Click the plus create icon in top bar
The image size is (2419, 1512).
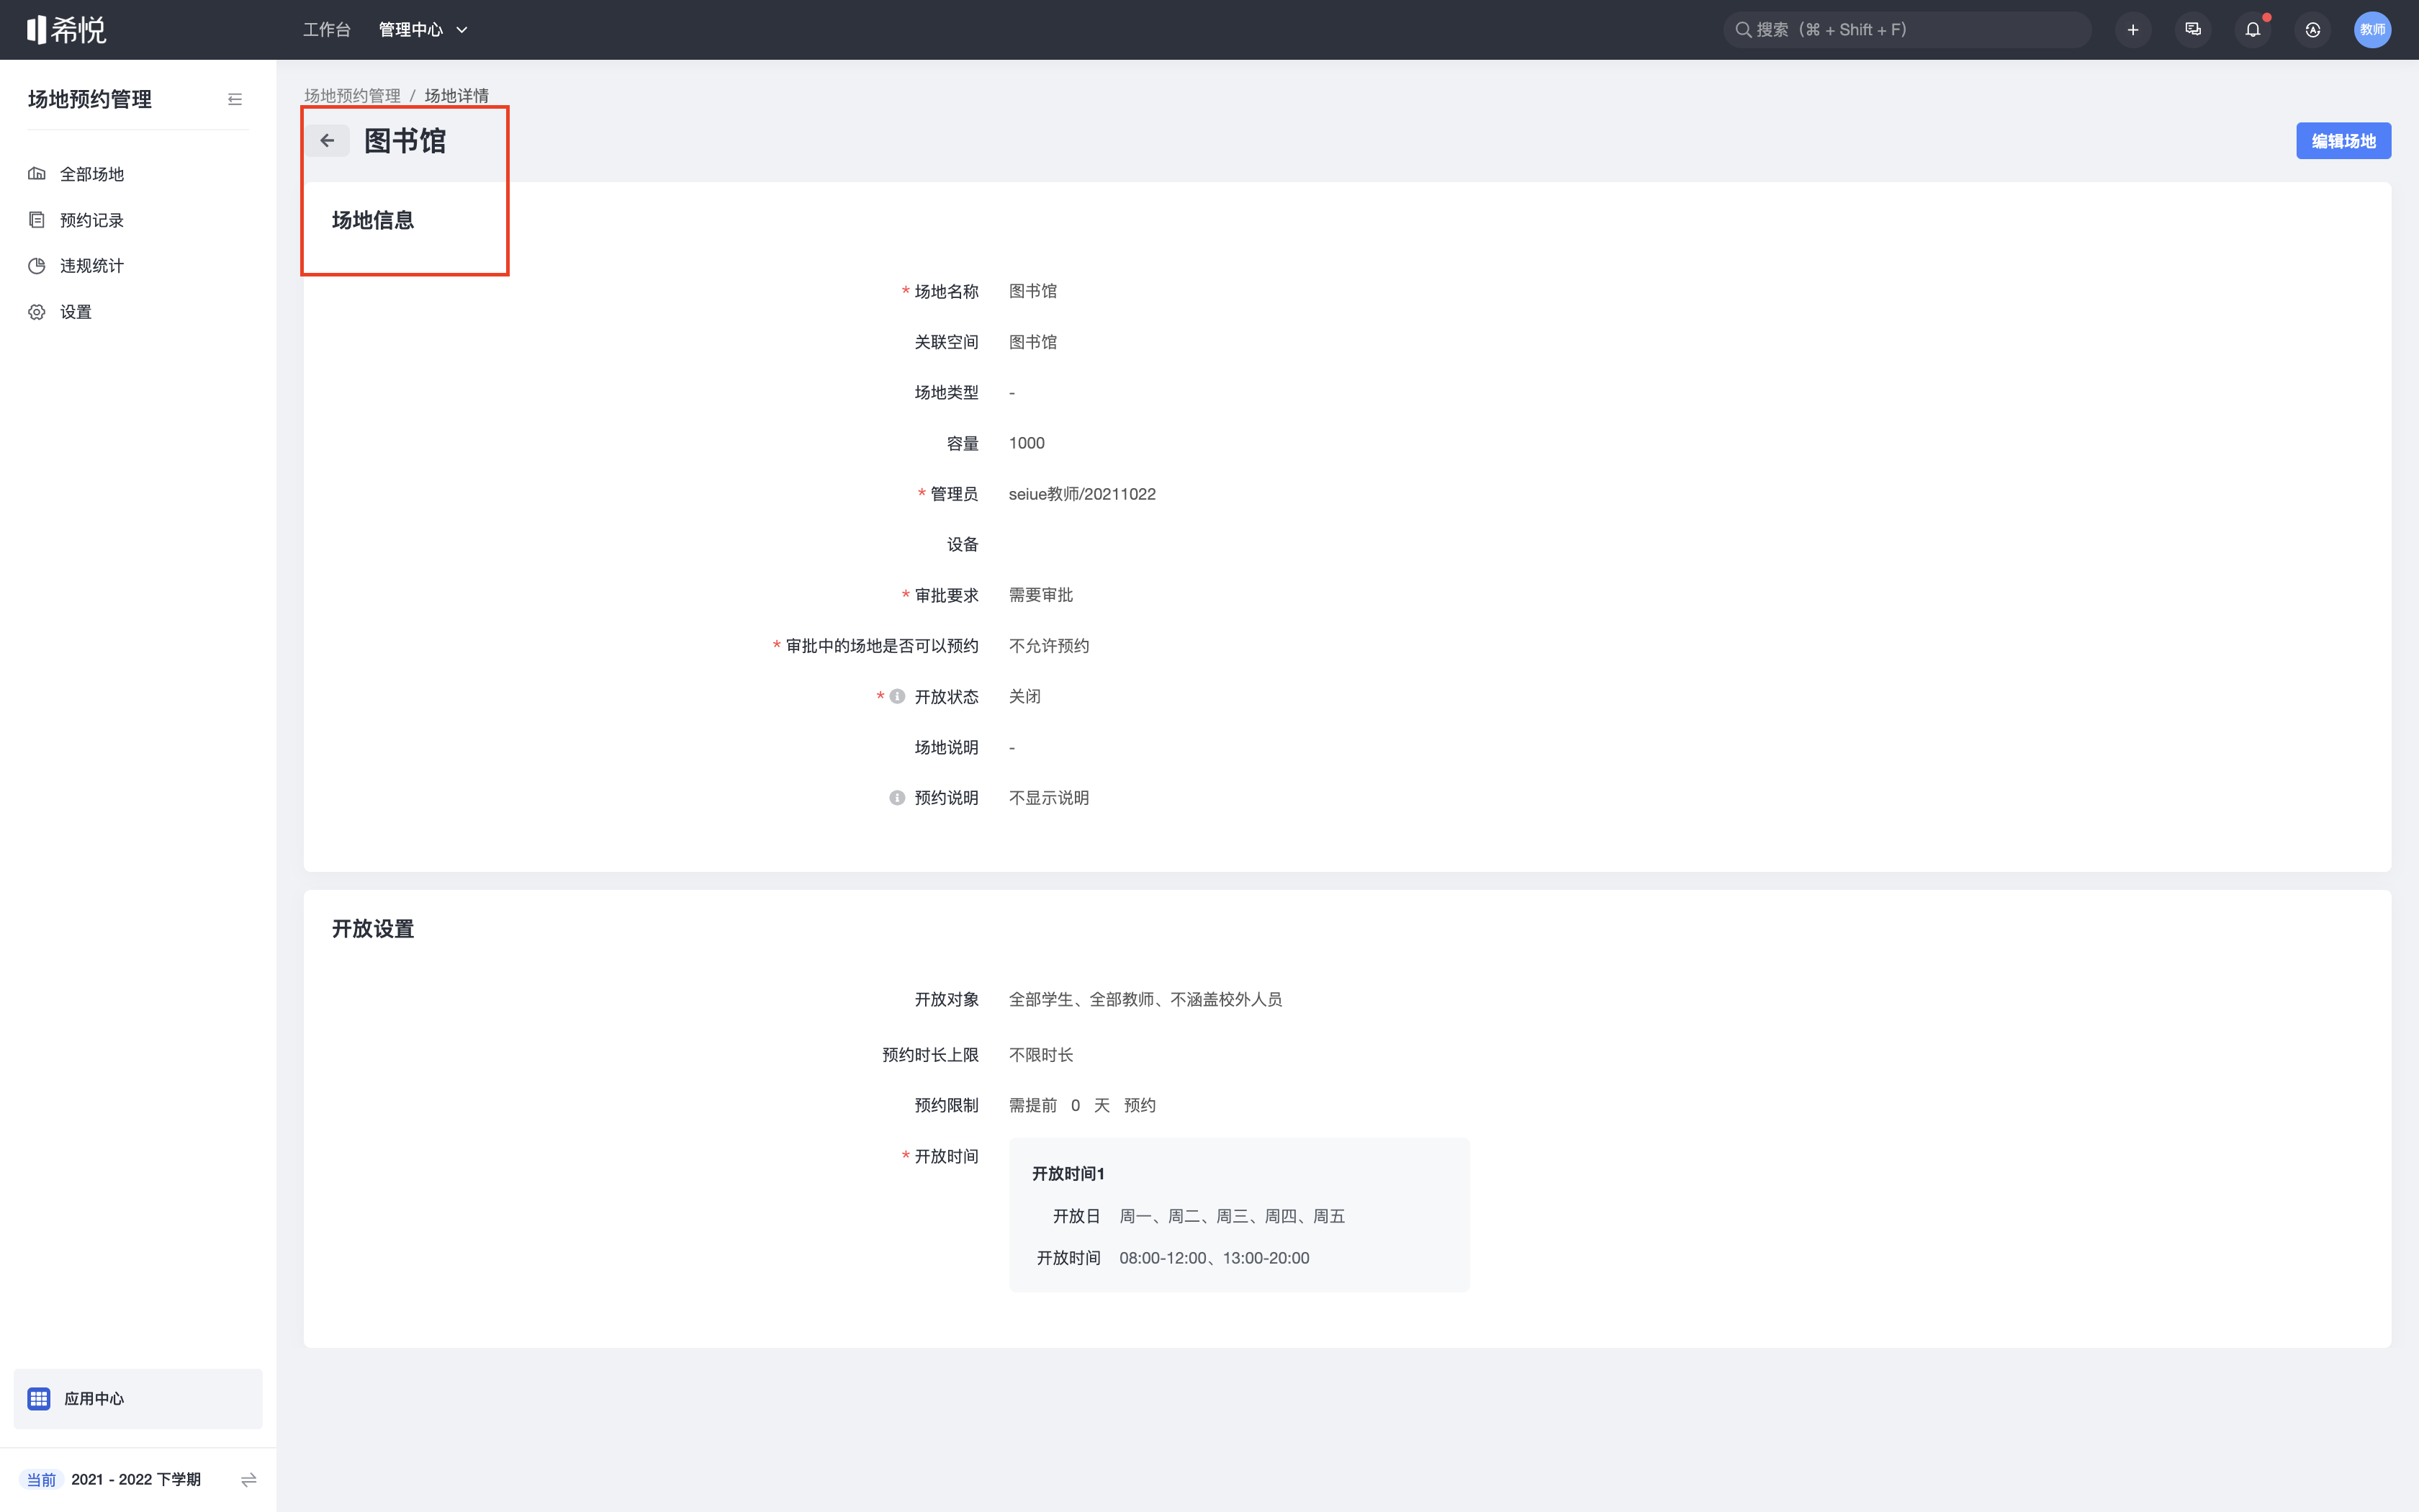tap(2133, 30)
